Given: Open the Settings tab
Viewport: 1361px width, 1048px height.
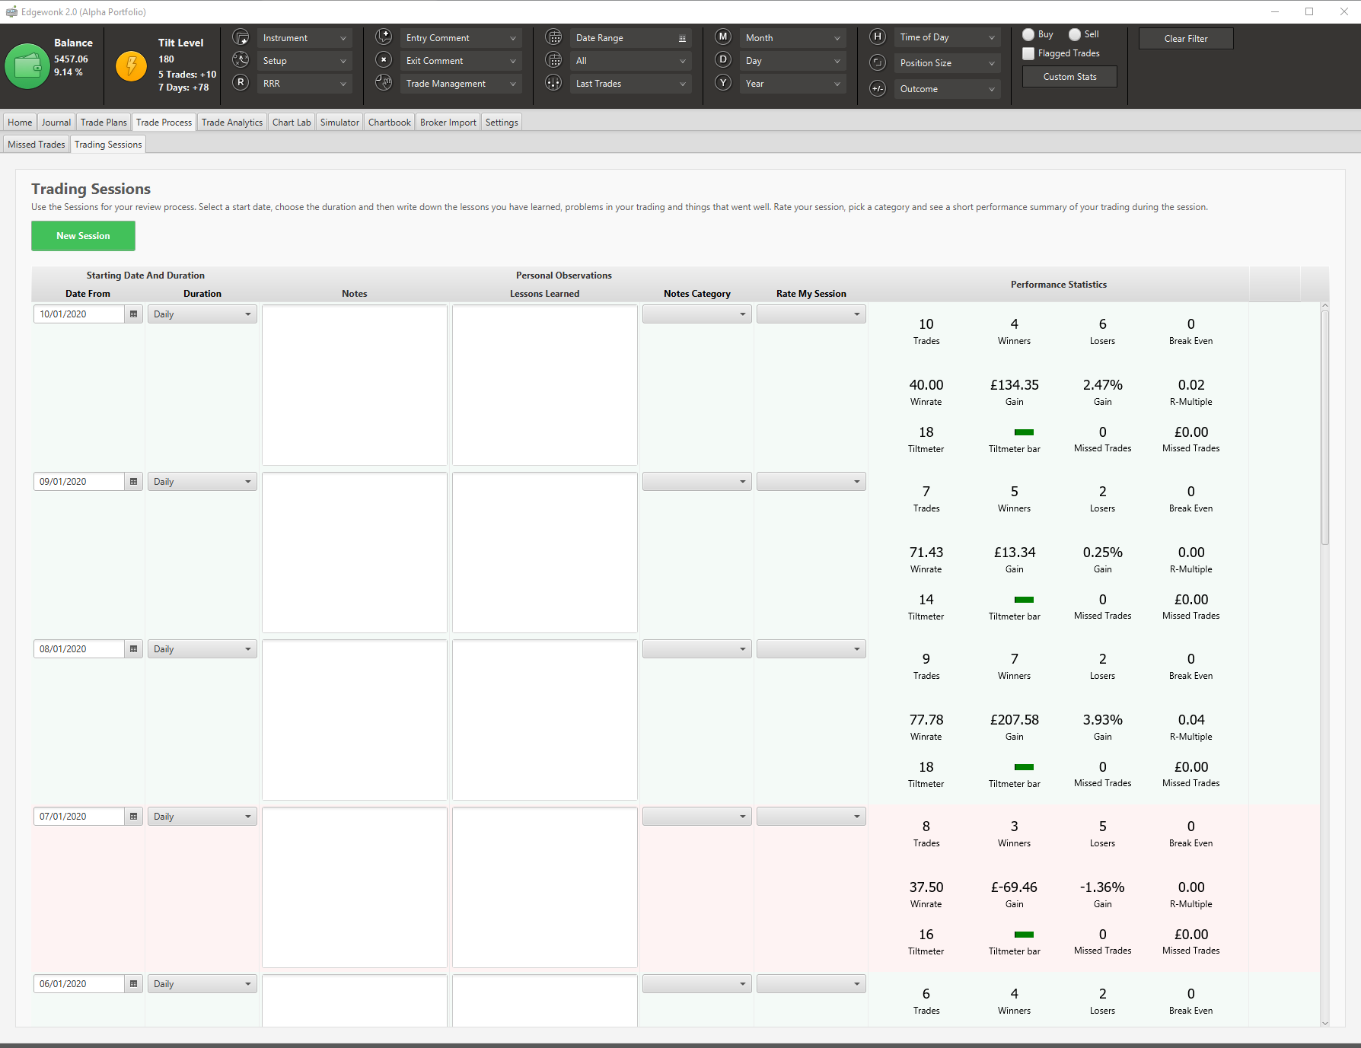Looking at the screenshot, I should click(x=502, y=123).
